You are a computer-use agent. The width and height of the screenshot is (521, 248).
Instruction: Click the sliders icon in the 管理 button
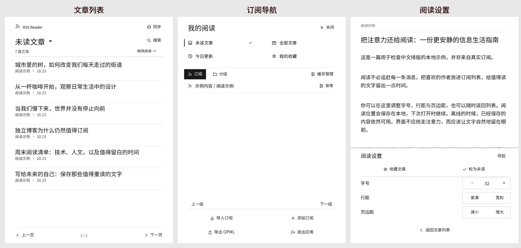321,86
